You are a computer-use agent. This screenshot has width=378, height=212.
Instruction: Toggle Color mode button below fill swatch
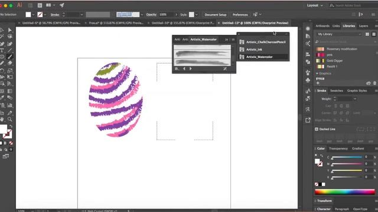point(1,143)
